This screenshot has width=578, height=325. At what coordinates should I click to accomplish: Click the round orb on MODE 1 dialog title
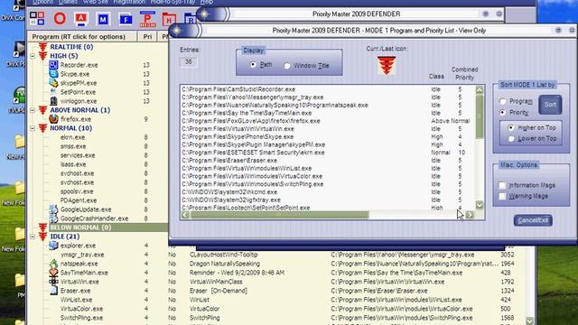pos(177,31)
